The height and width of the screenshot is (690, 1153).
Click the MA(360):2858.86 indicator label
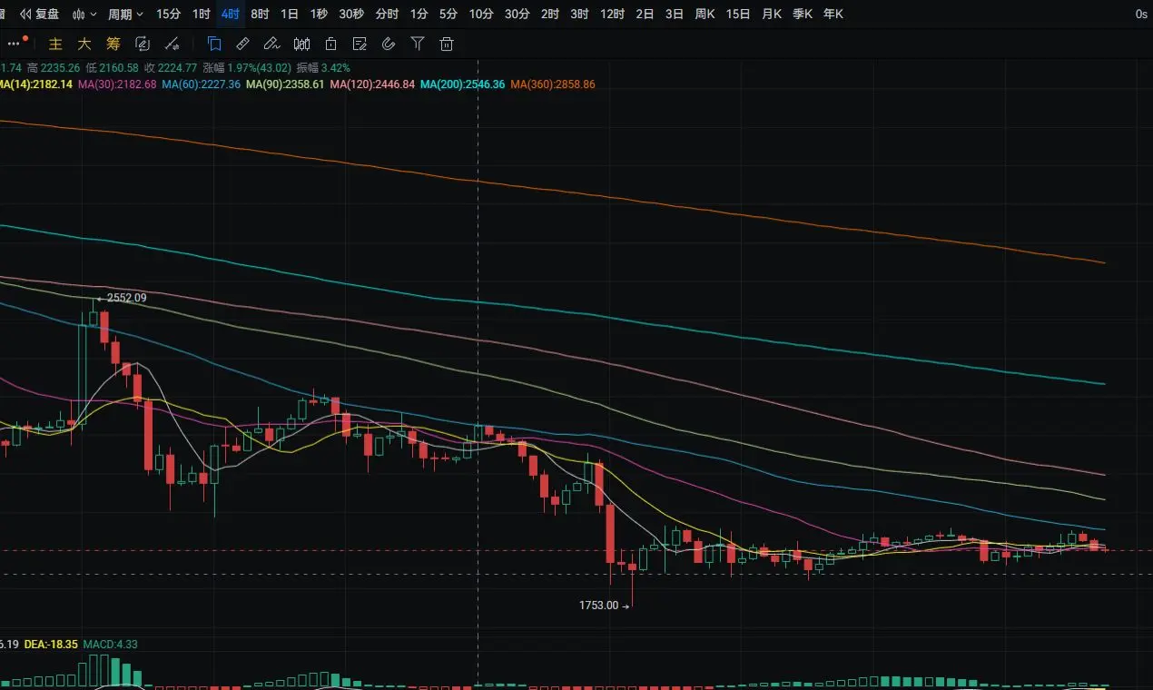(553, 84)
